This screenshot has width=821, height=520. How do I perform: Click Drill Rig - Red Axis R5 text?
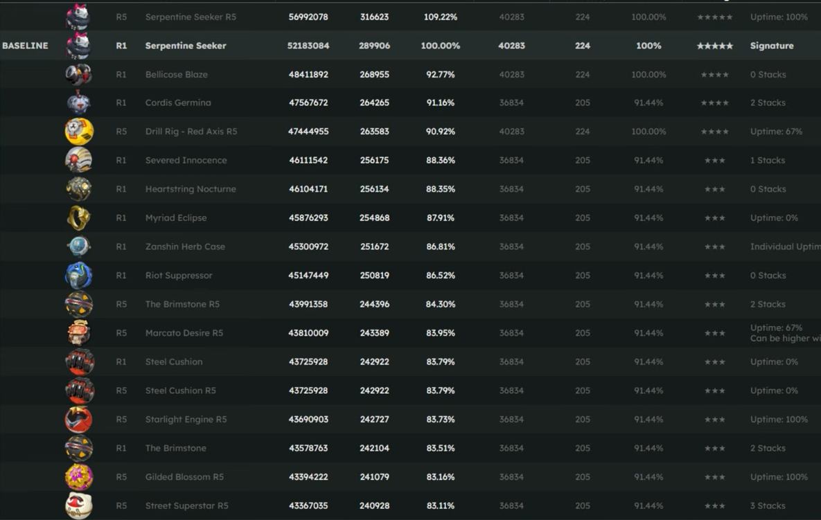(191, 132)
